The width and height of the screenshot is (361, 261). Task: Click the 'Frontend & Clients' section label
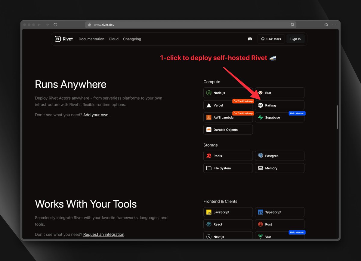click(220, 201)
